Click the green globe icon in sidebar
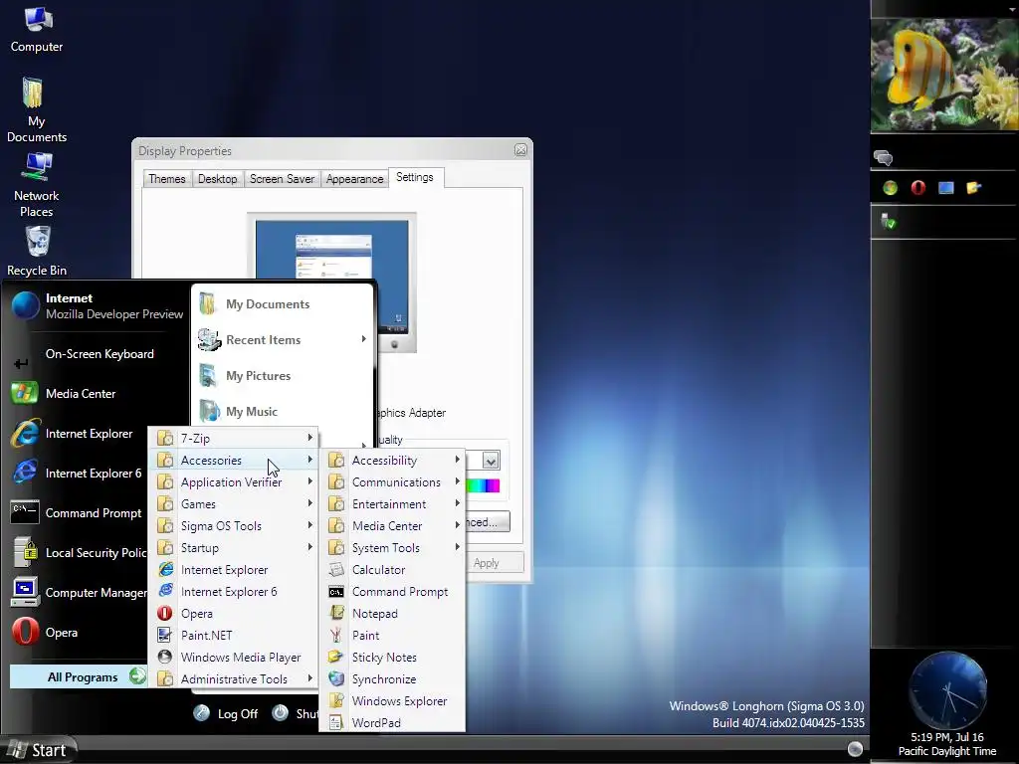 (x=890, y=188)
